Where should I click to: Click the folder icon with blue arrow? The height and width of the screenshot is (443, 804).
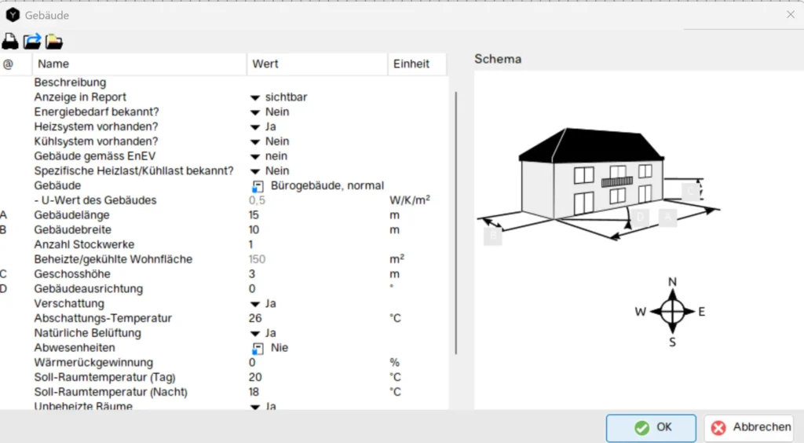tap(32, 41)
